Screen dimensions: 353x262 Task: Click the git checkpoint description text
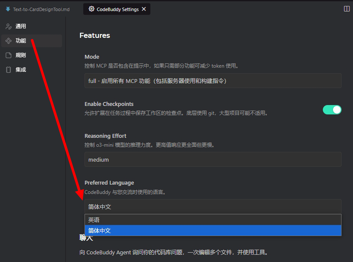pyautogui.click(x=176, y=113)
